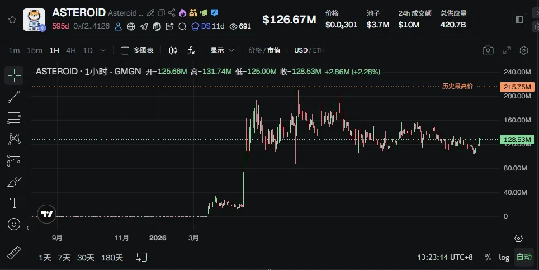Select the 1D timeframe
The width and height of the screenshot is (539, 270).
point(88,50)
